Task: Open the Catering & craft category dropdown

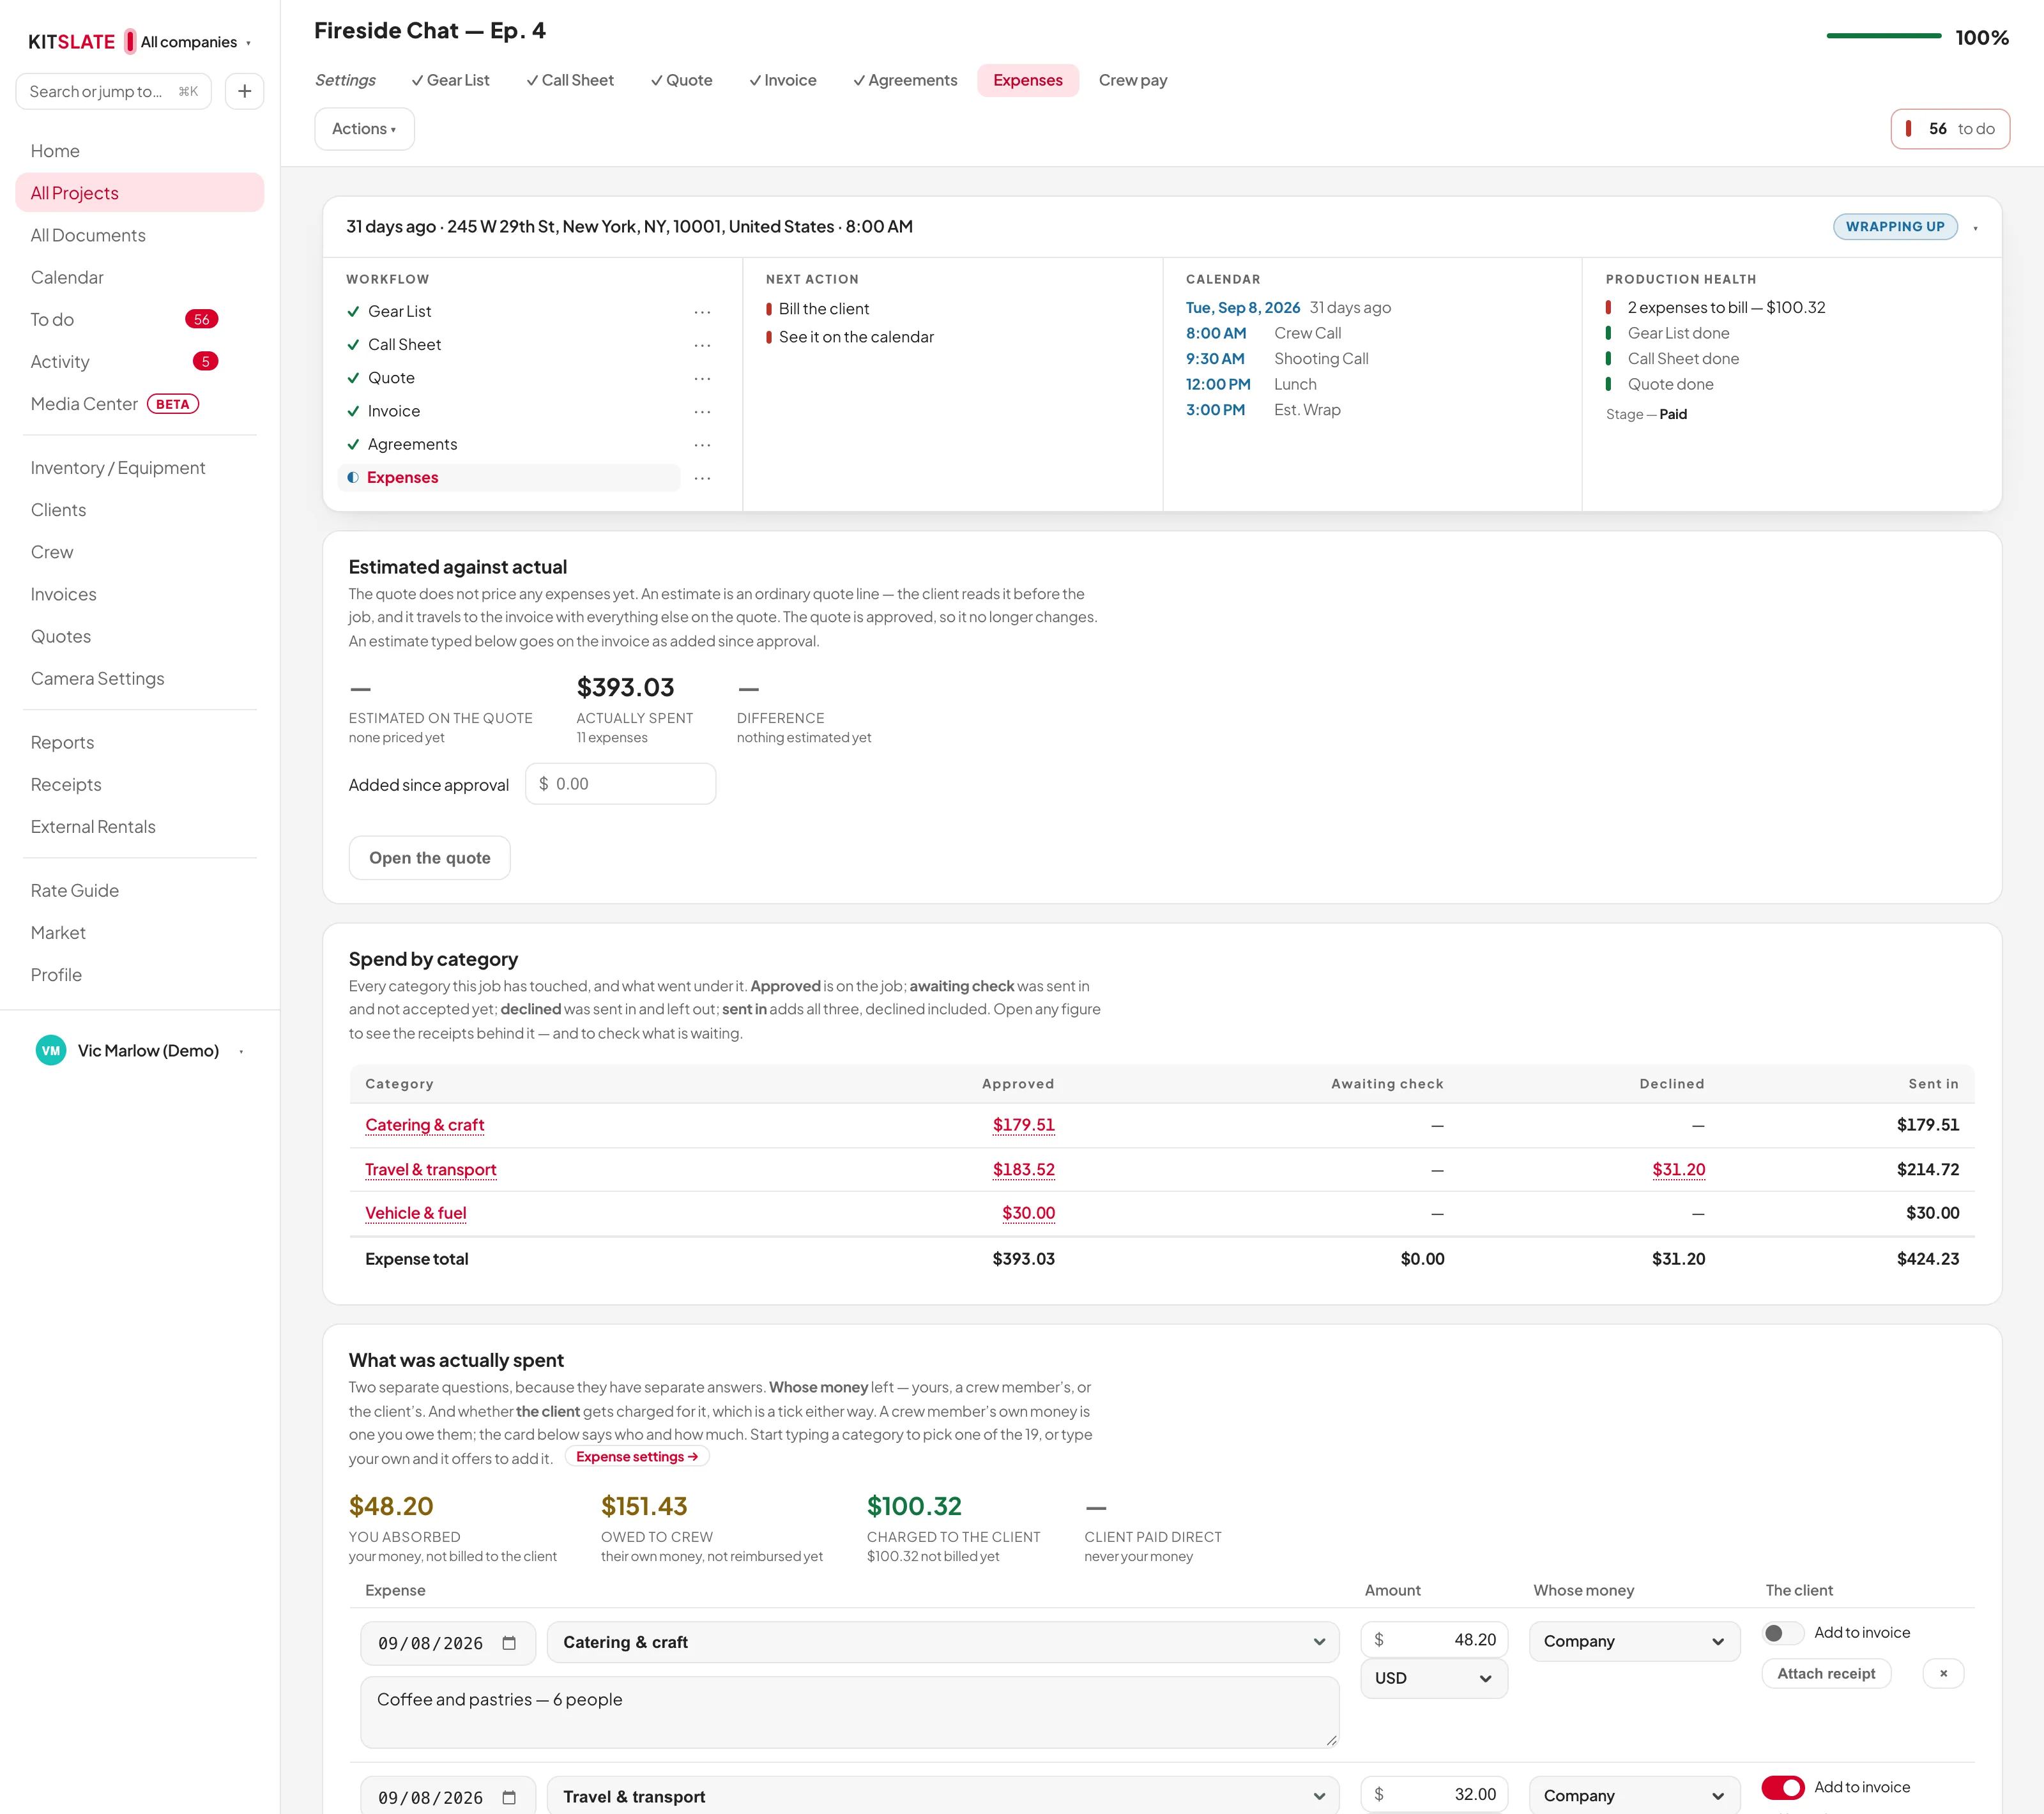Action: pos(943,1642)
